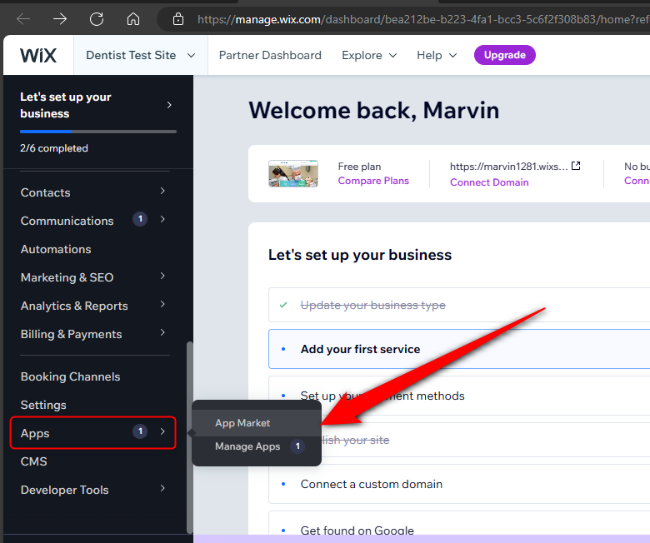
Task: Click the Wix logo
Action: click(38, 55)
